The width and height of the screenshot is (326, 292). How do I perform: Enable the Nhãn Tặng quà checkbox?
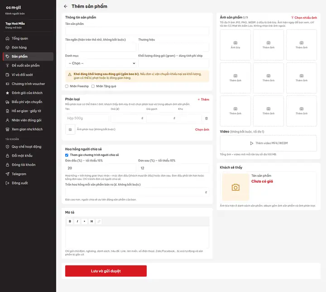coord(93,86)
